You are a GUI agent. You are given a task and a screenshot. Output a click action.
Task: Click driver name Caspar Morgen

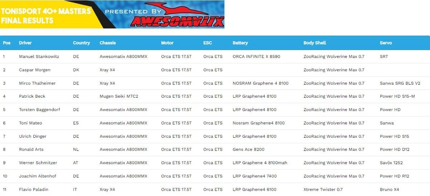click(x=35, y=70)
